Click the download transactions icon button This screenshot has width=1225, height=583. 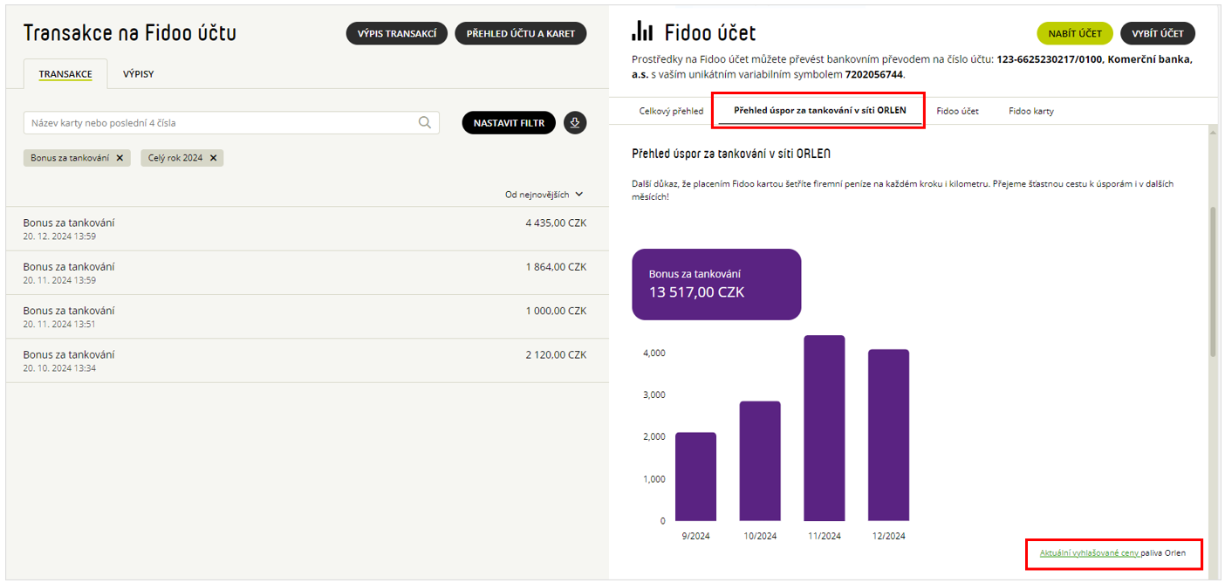(x=575, y=123)
